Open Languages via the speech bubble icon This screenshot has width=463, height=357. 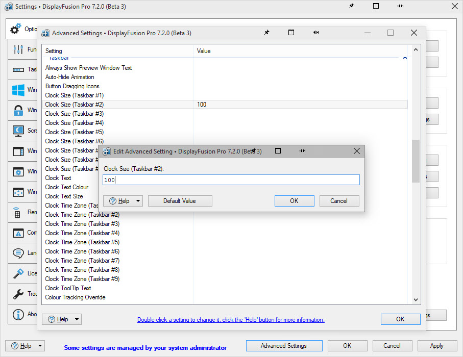point(18,253)
